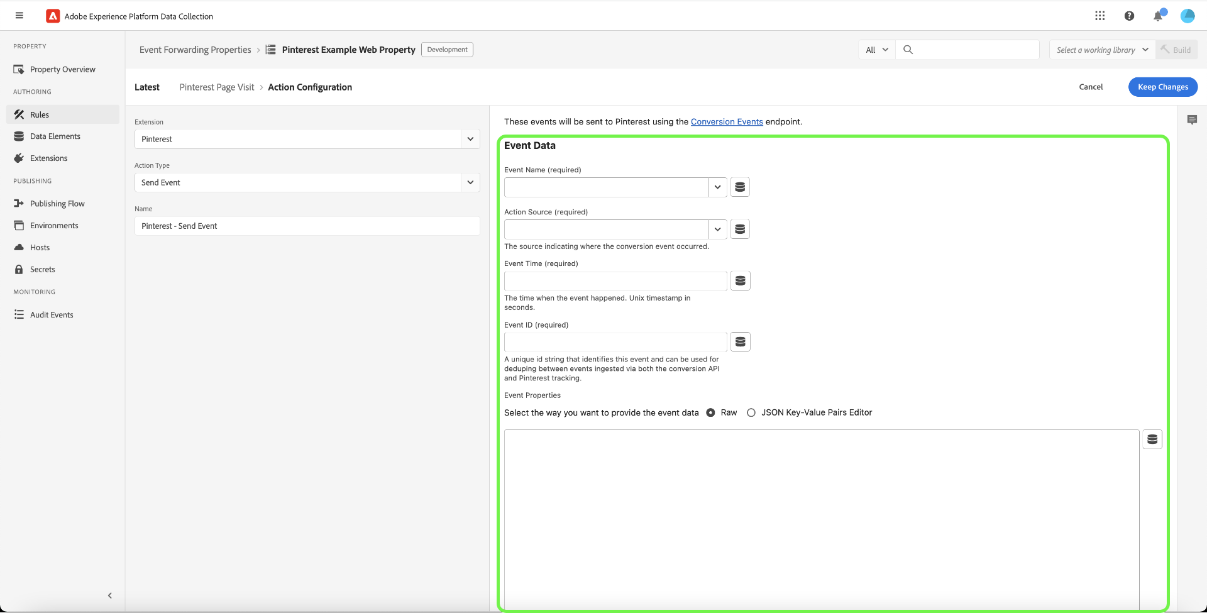Select the Raw radio option
The height and width of the screenshot is (613, 1207).
click(710, 413)
